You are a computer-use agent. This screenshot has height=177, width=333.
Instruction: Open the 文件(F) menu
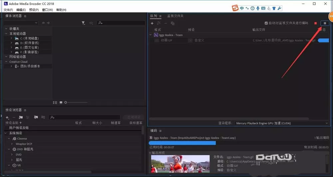pyautogui.click(x=8, y=10)
